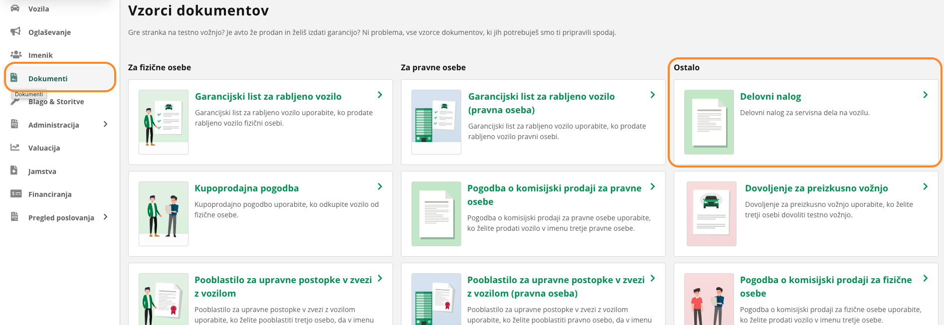Click chevron on Dovoljenje za preizkusno vožnjo card
This screenshot has height=325, width=944.
[x=926, y=186]
